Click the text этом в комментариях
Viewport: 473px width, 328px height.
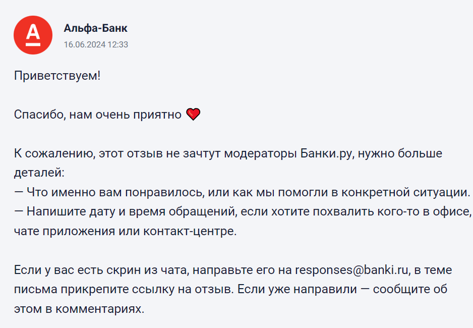(79, 309)
